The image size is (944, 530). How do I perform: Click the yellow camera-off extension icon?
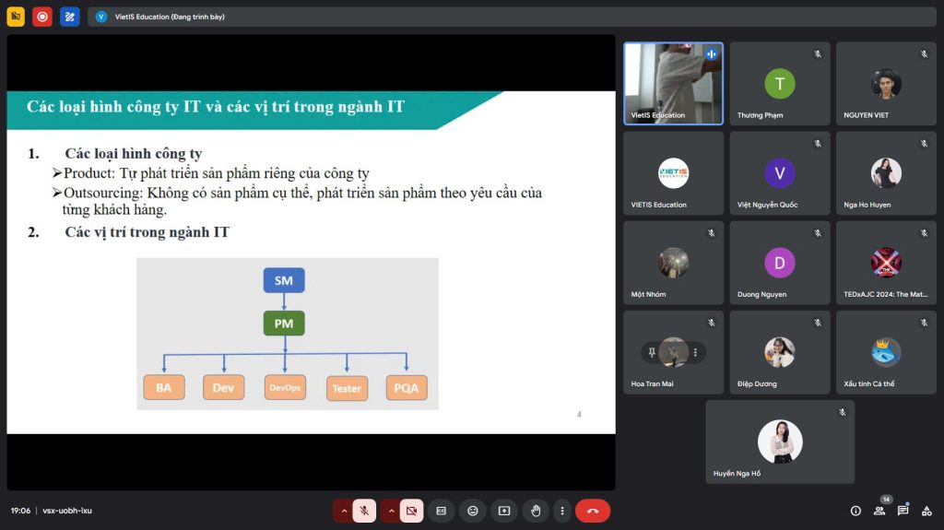click(16, 17)
